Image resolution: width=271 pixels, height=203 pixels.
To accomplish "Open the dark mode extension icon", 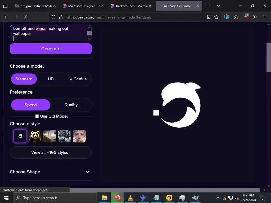I will pos(227,17).
